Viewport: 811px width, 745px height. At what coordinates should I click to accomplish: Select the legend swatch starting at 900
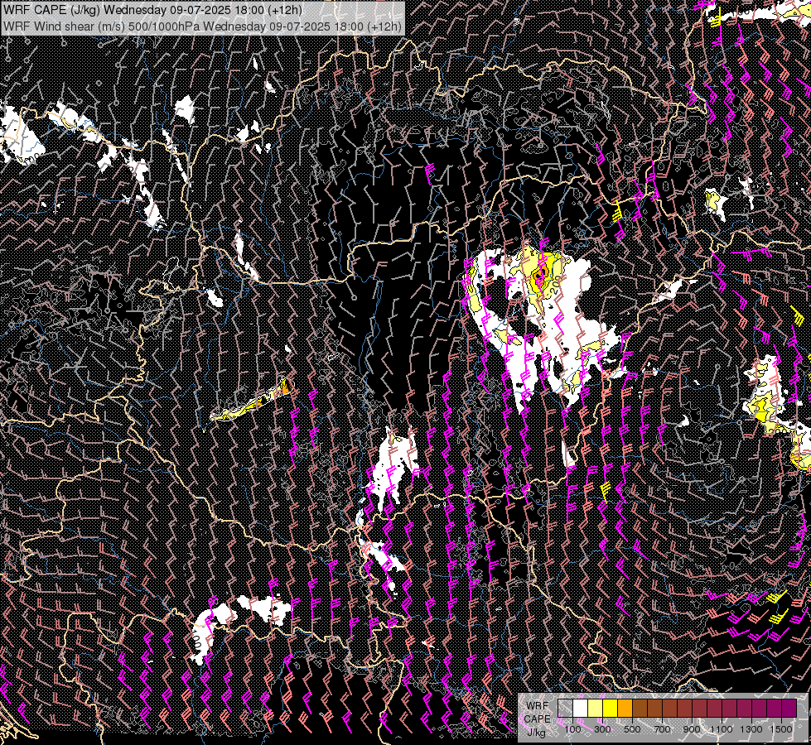point(699,708)
